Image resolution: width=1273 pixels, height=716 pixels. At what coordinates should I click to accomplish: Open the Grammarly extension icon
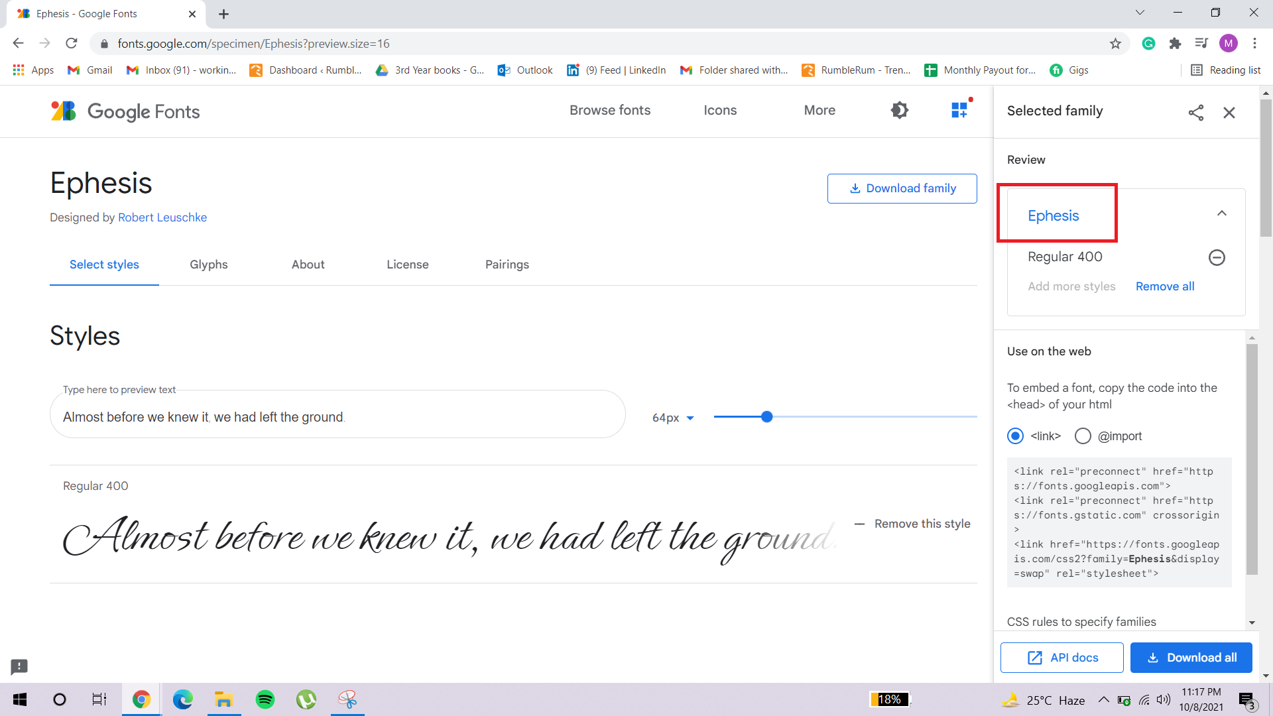[1148, 44]
